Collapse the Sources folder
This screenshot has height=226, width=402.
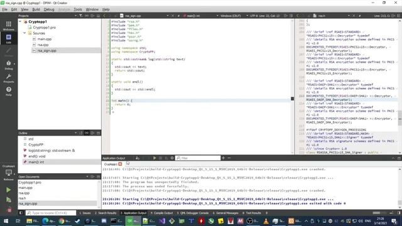(x=24, y=33)
